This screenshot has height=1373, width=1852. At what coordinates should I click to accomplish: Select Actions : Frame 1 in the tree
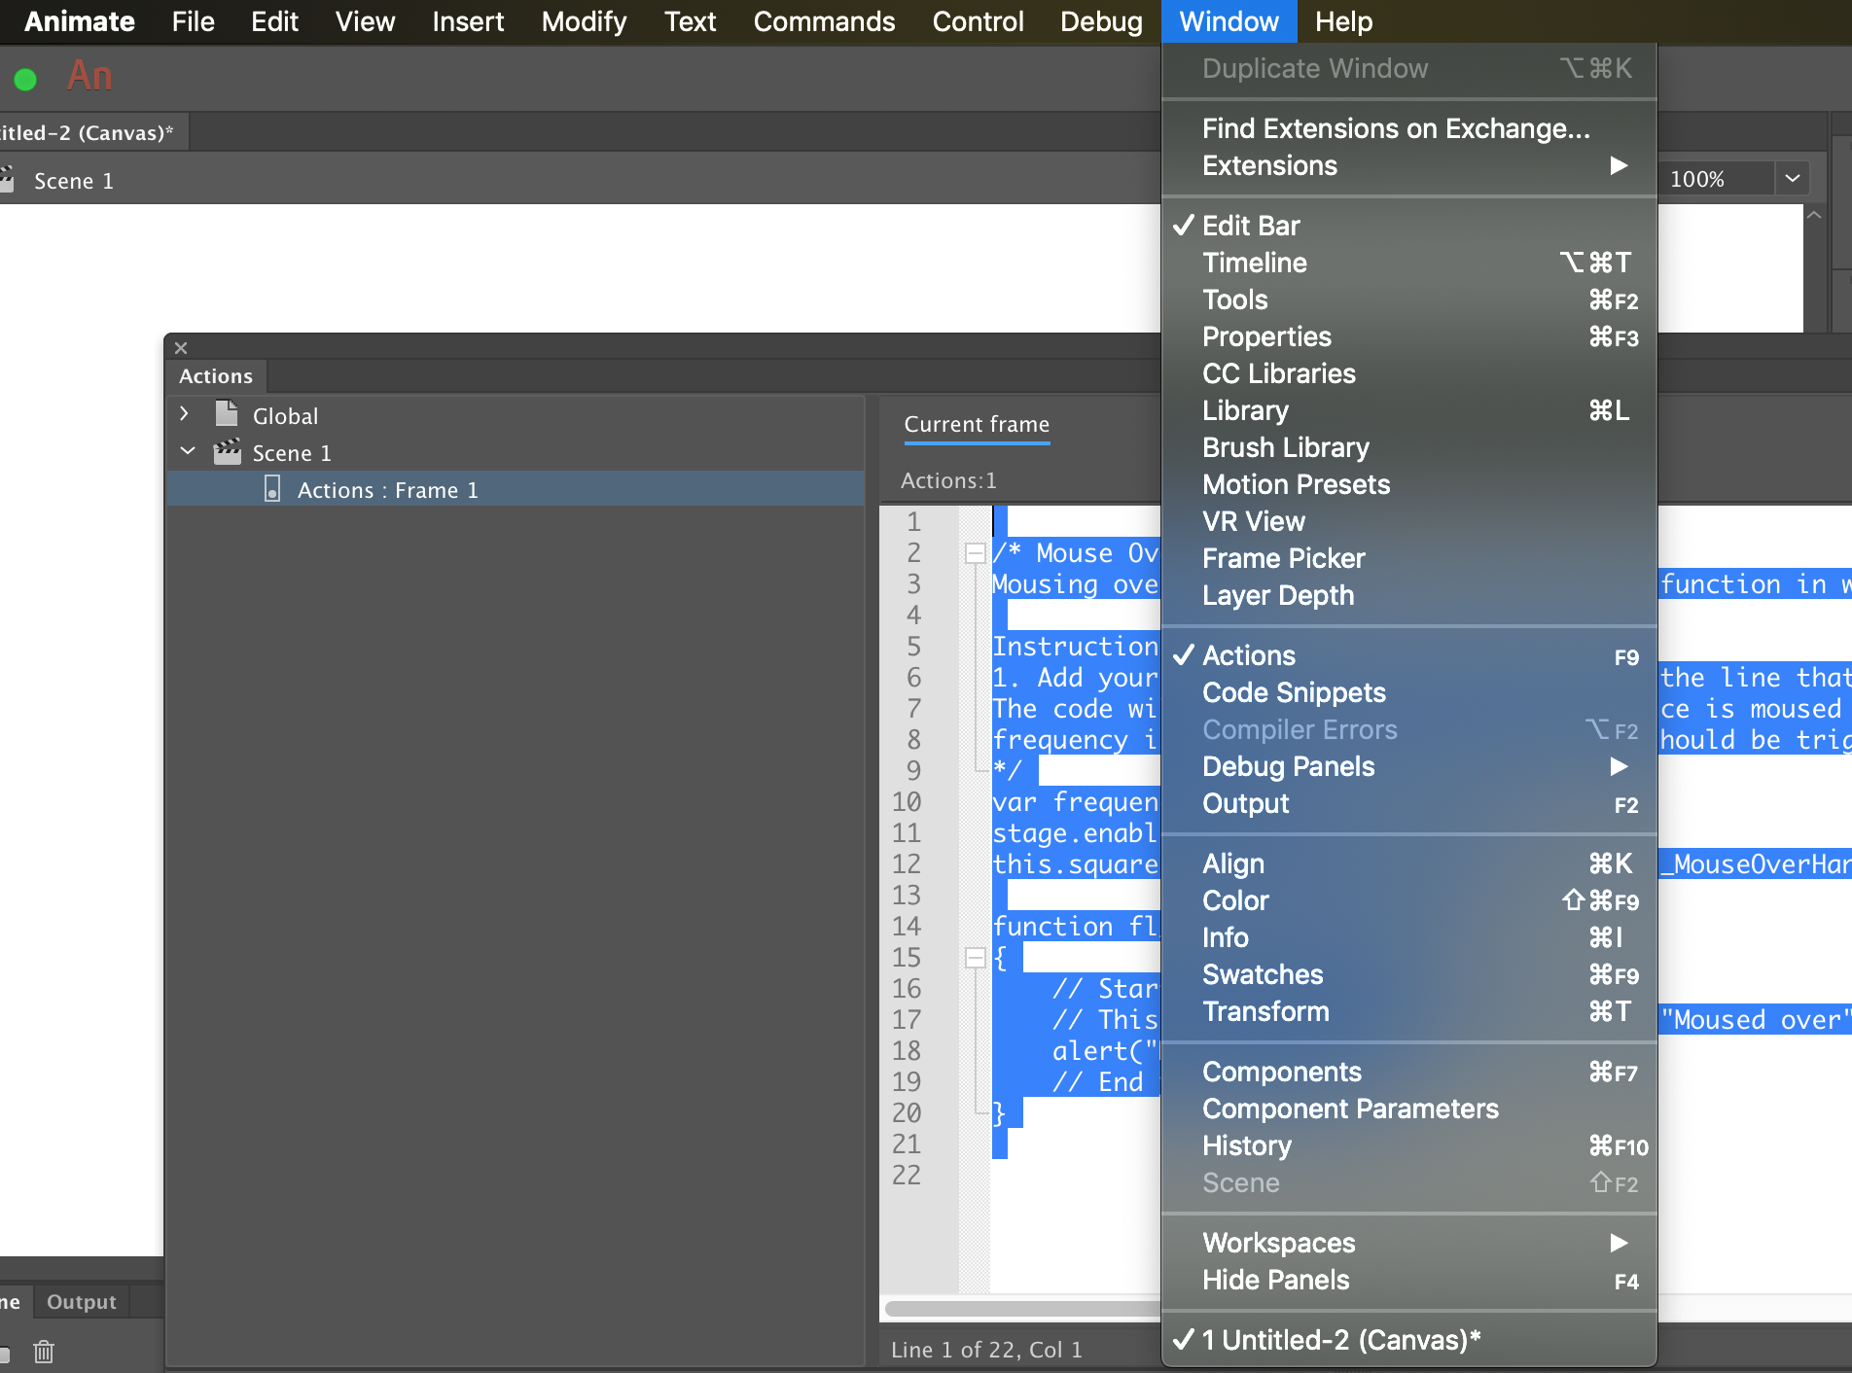pos(516,489)
